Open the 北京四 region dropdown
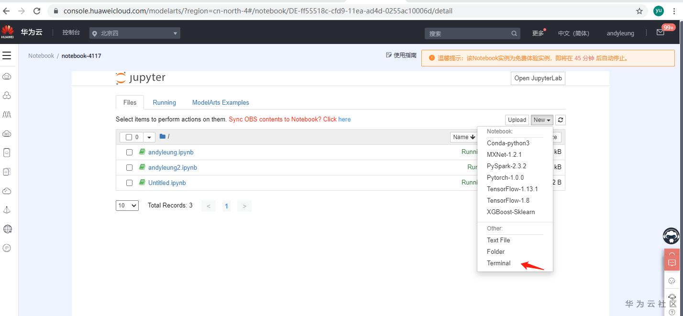The height and width of the screenshot is (316, 683). tap(135, 33)
